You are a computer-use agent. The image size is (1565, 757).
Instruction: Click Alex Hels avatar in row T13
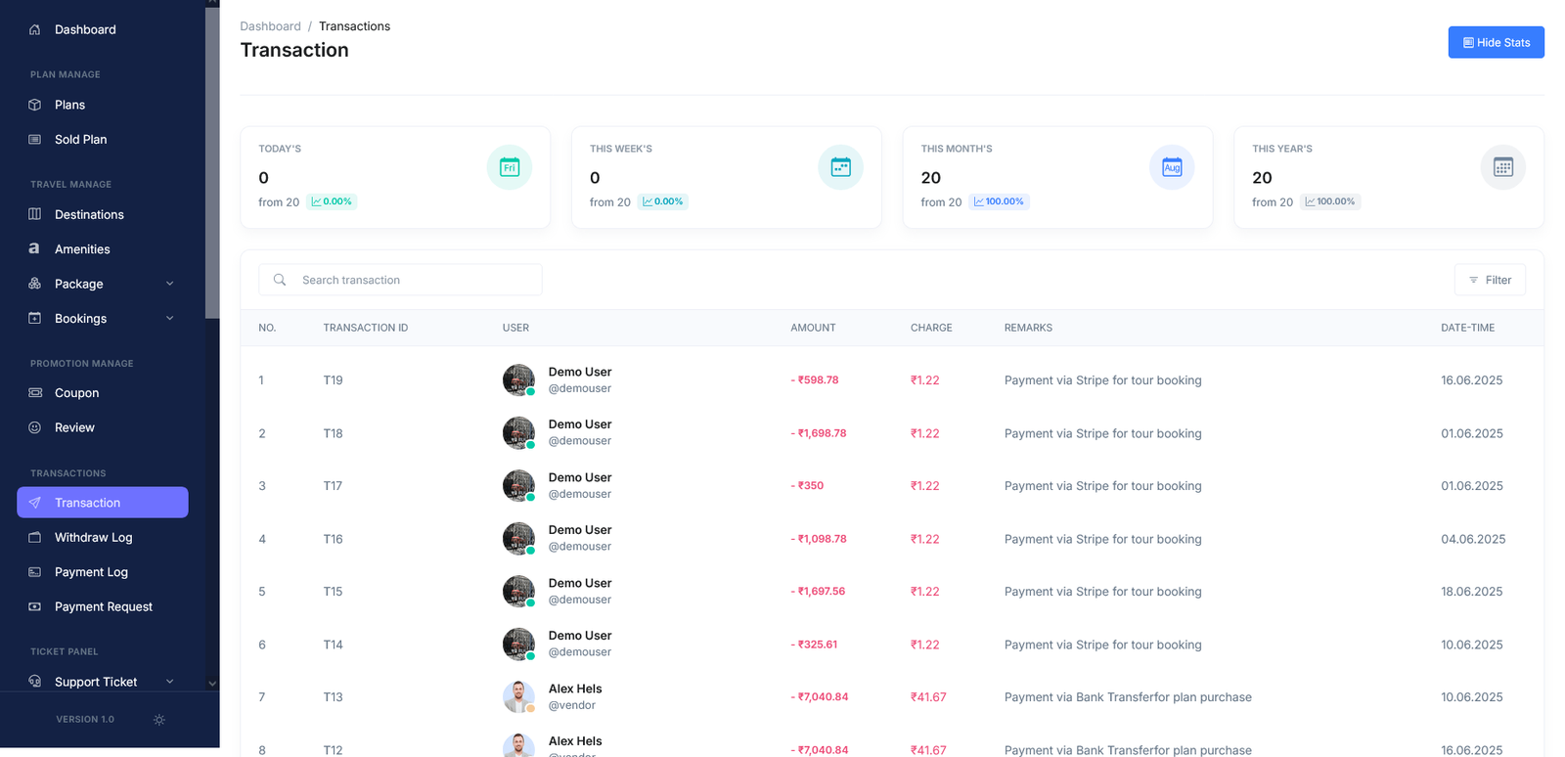[518, 696]
